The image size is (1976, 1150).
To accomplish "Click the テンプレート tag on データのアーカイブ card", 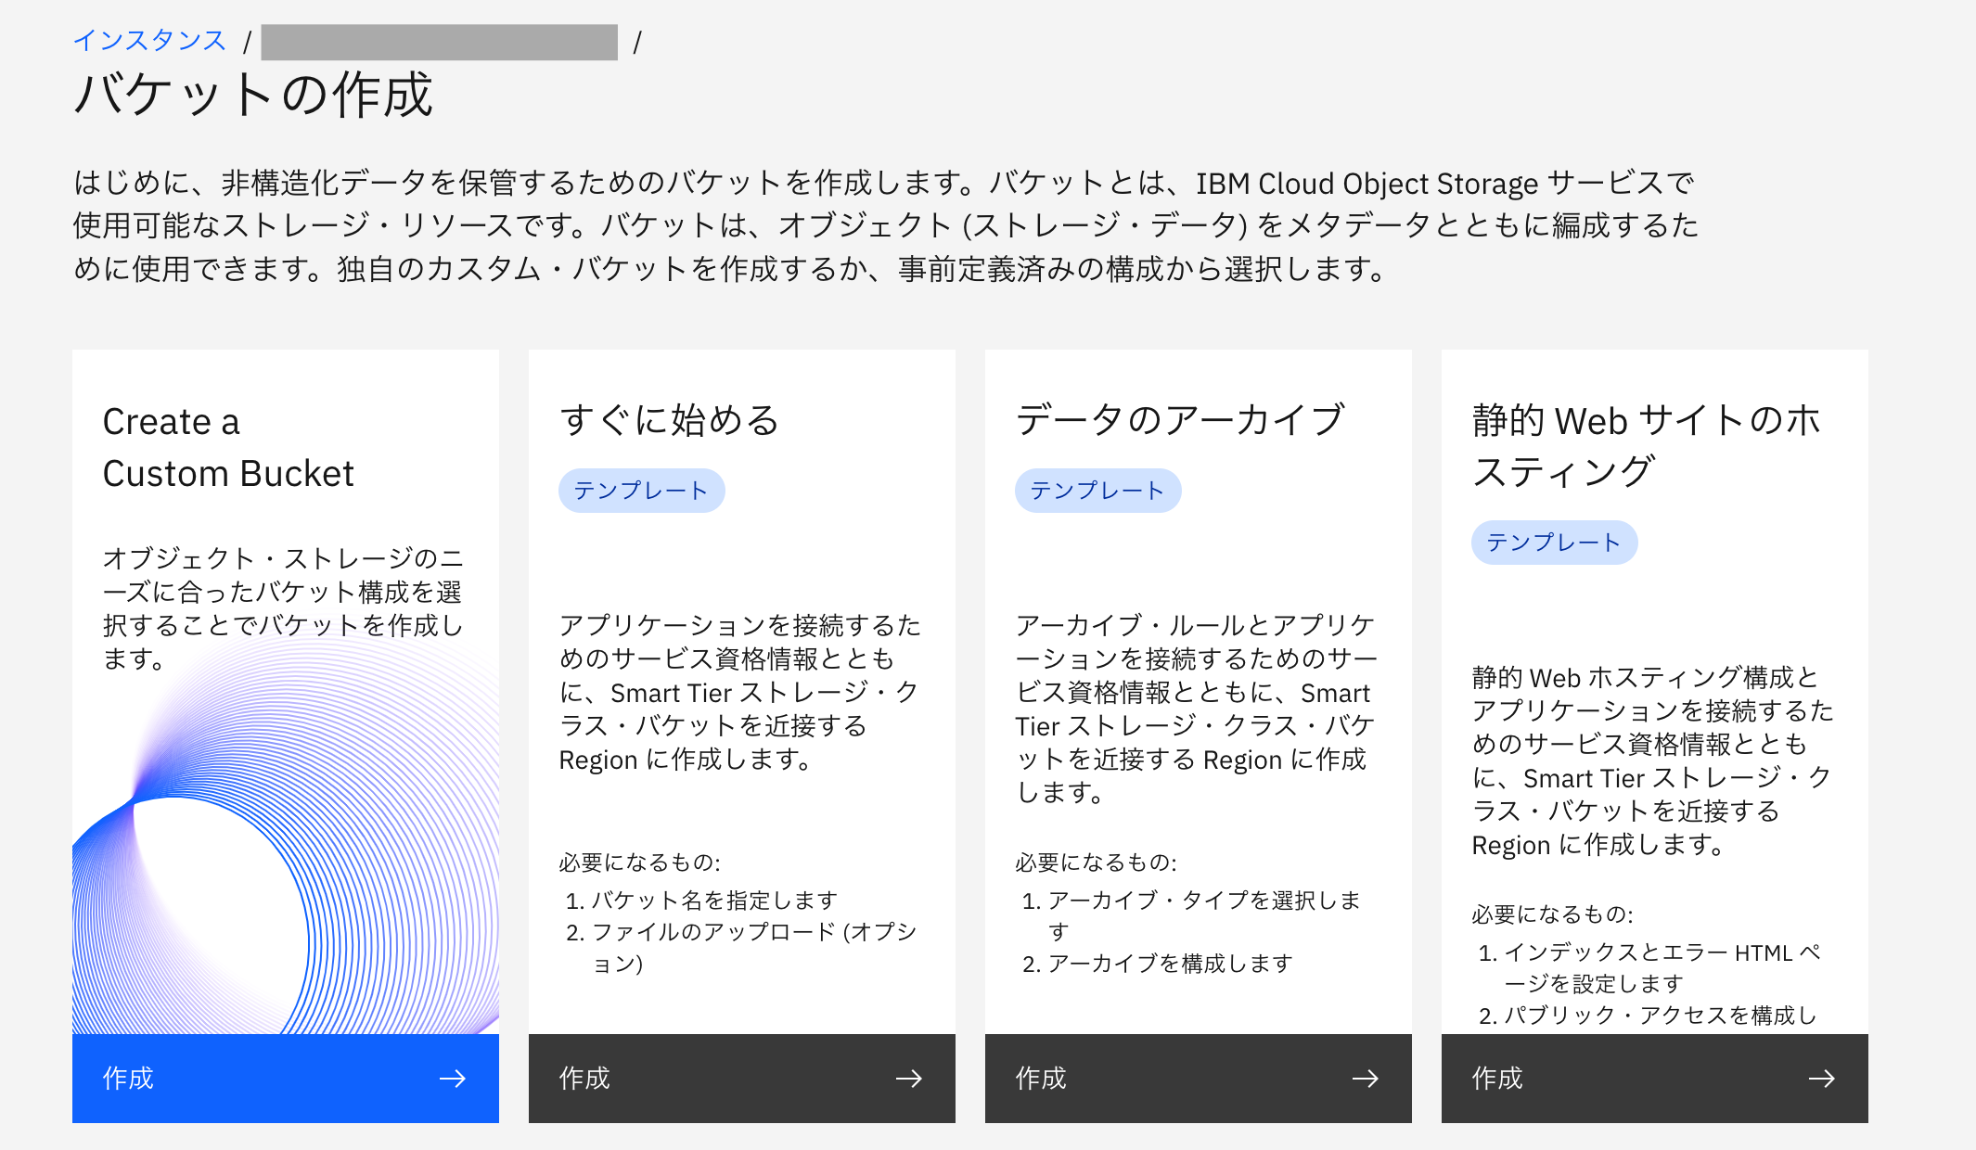I will tap(1098, 490).
